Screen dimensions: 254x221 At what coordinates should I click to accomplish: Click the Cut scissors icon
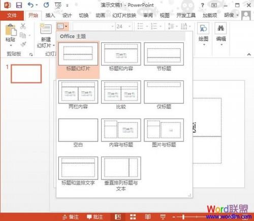coord(23,26)
